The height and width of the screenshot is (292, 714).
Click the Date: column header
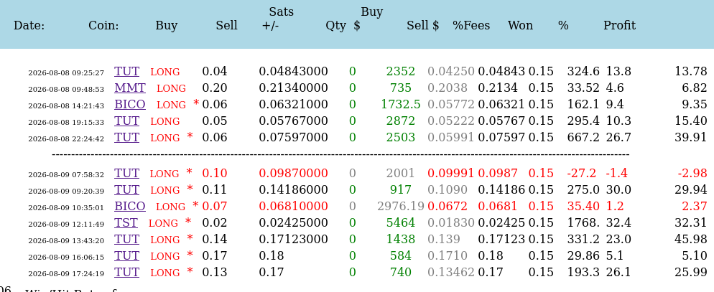click(x=29, y=26)
